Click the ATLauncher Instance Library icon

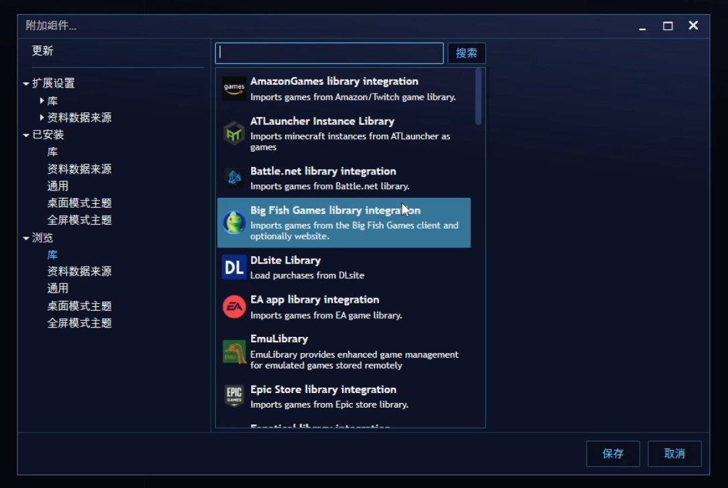[x=234, y=134]
